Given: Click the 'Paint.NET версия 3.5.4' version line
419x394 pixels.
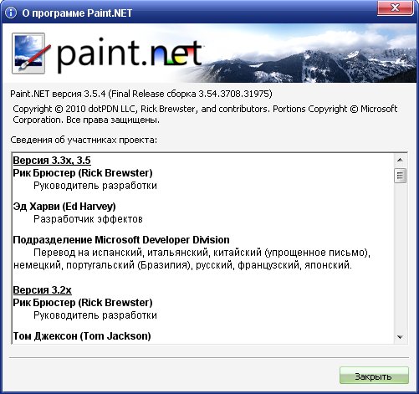Looking at the screenshot, I should click(x=141, y=94).
